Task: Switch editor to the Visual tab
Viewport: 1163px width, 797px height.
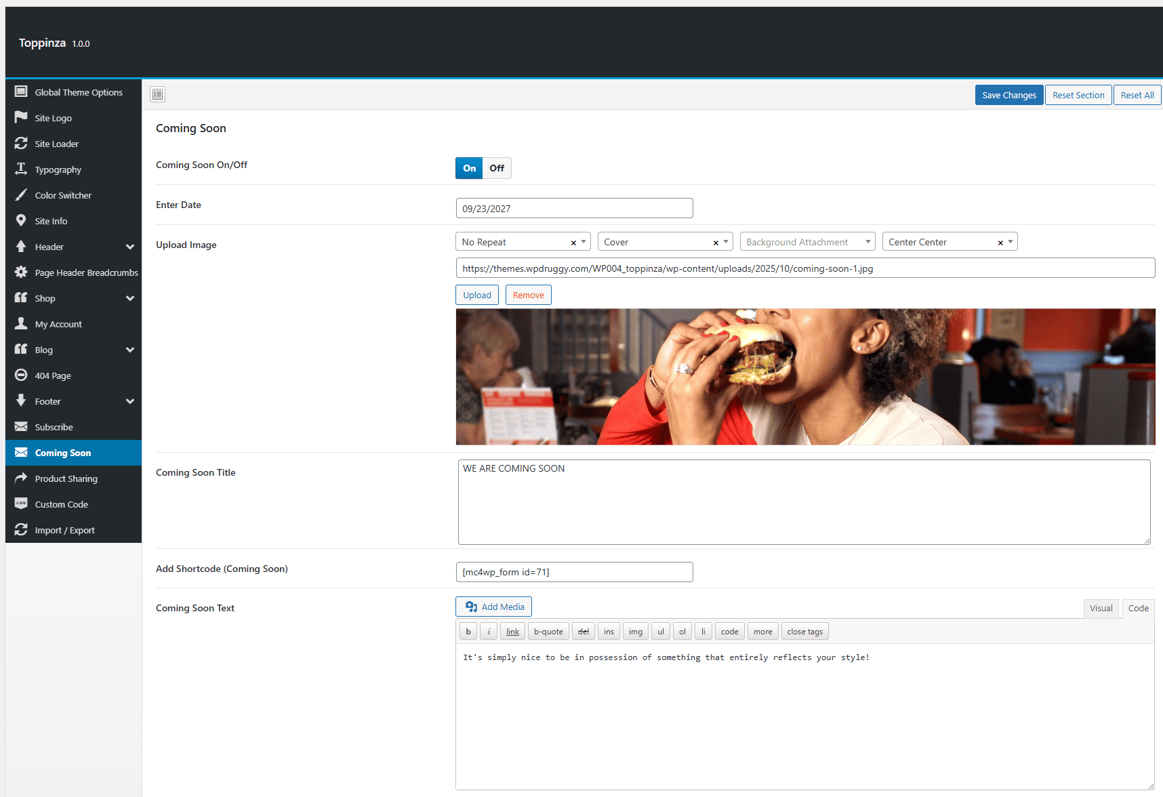Action: (x=1101, y=608)
